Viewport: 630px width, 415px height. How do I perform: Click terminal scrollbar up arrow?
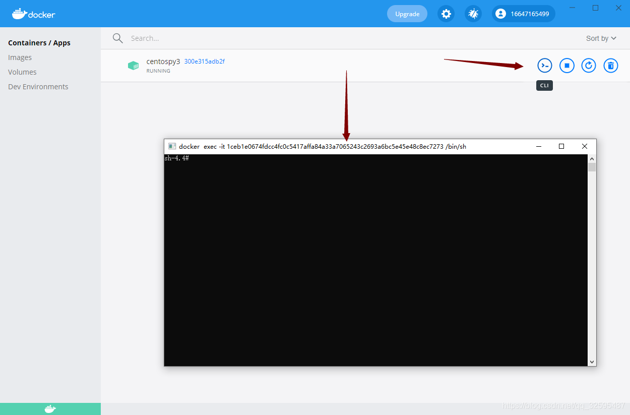[592, 158]
